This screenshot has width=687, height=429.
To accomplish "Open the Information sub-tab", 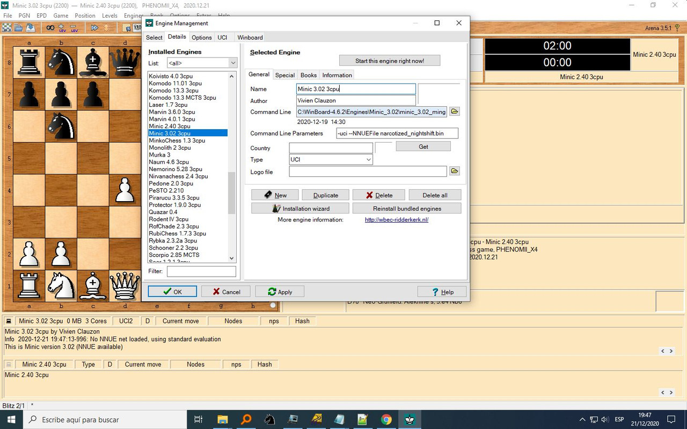I will (337, 75).
